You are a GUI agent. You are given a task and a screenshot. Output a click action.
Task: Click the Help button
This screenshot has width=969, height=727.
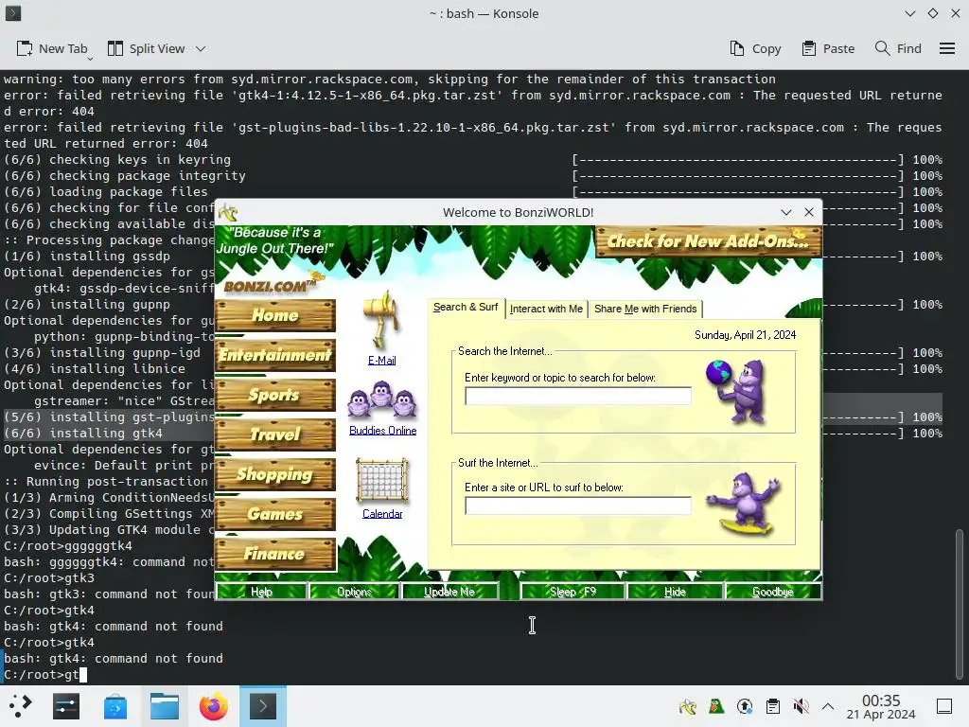pyautogui.click(x=261, y=592)
